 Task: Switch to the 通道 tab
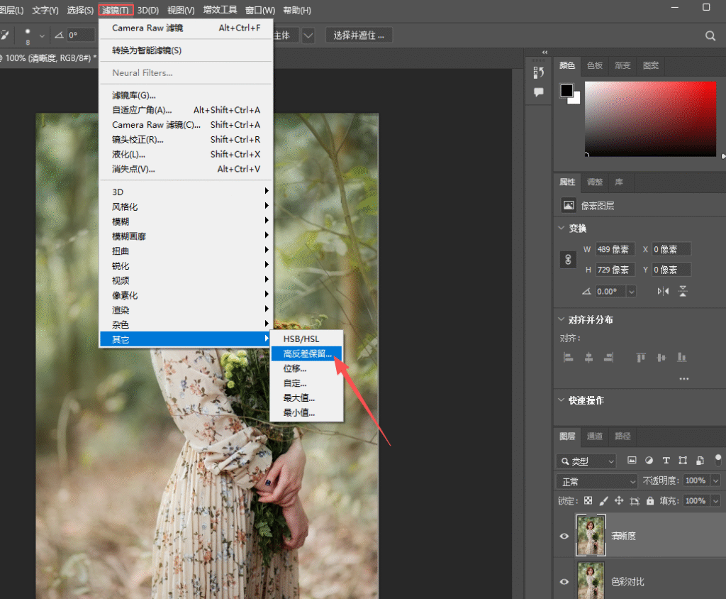[595, 436]
